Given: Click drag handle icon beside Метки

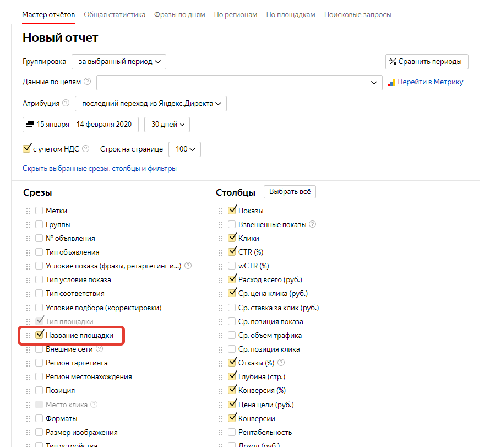Looking at the screenshot, I should pyautogui.click(x=28, y=211).
